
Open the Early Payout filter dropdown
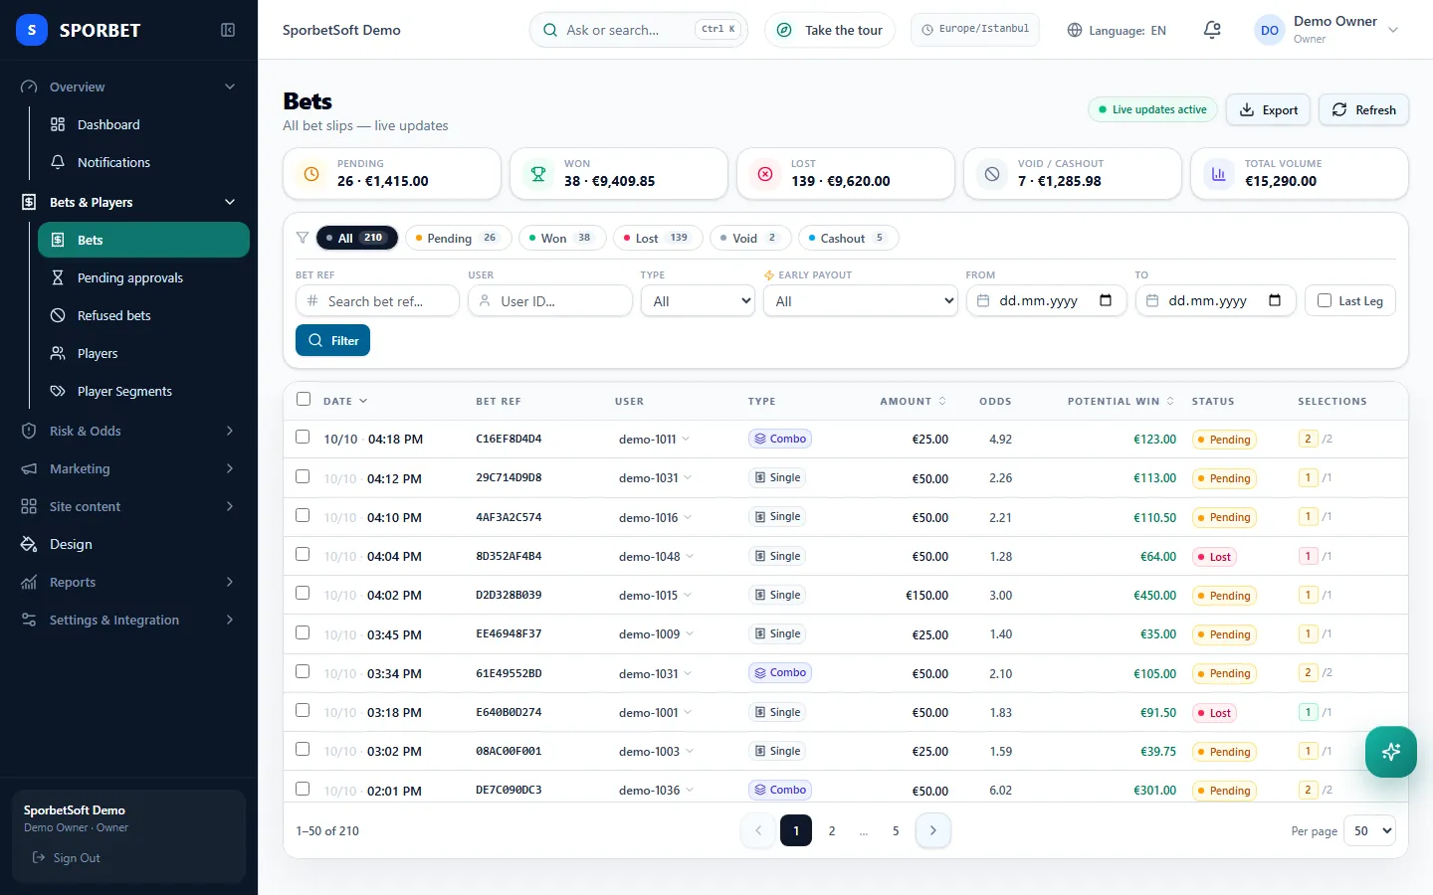860,300
